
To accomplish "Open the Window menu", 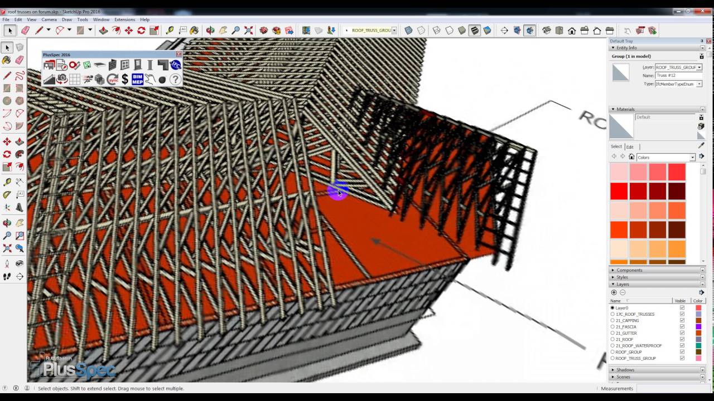I will click(x=101, y=19).
